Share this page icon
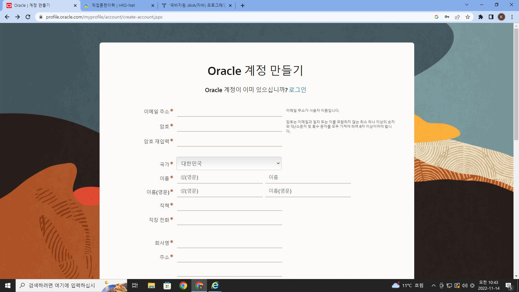Screen dimensions: 519x292 pyautogui.click(x=457, y=17)
